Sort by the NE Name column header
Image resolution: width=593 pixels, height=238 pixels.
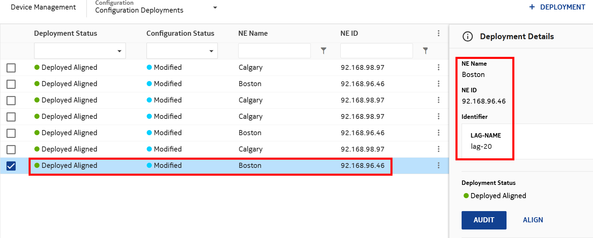pyautogui.click(x=253, y=33)
